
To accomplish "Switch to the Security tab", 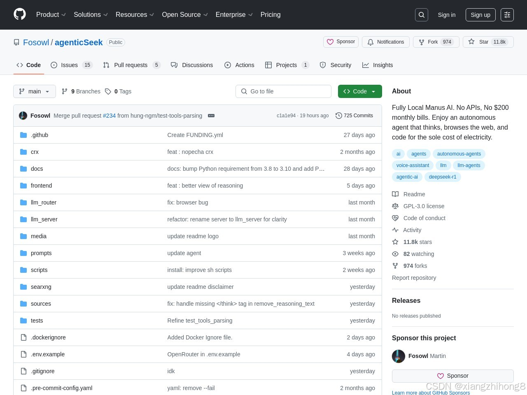I will (x=336, y=65).
